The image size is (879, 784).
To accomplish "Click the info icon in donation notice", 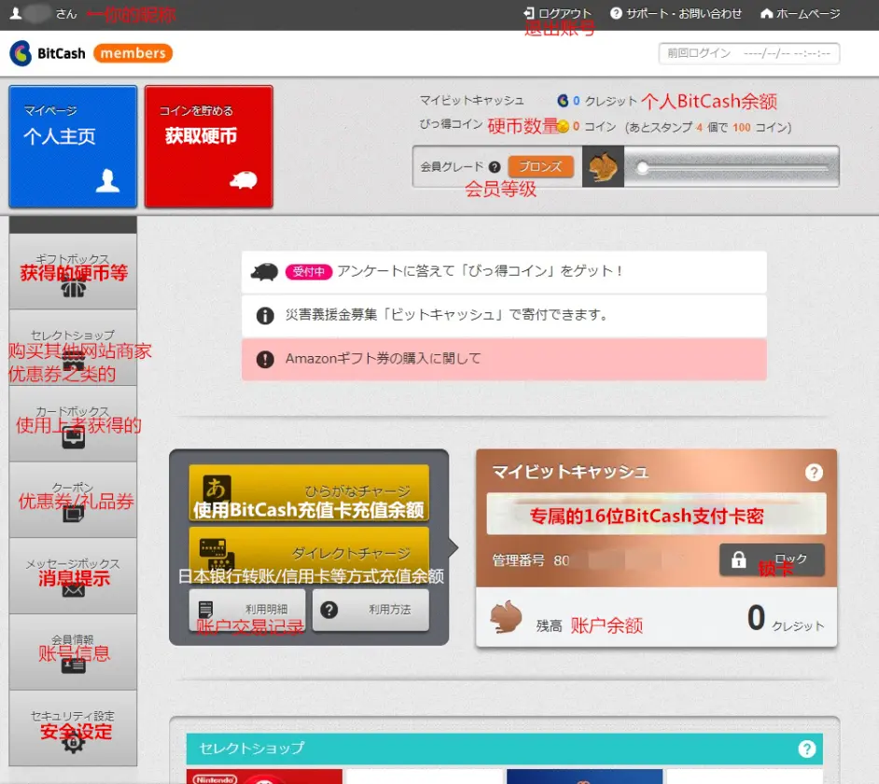I will (x=265, y=315).
